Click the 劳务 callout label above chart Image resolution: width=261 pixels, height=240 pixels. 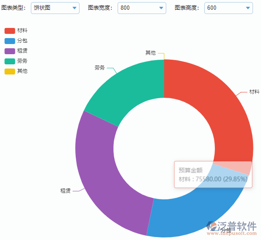100,67
